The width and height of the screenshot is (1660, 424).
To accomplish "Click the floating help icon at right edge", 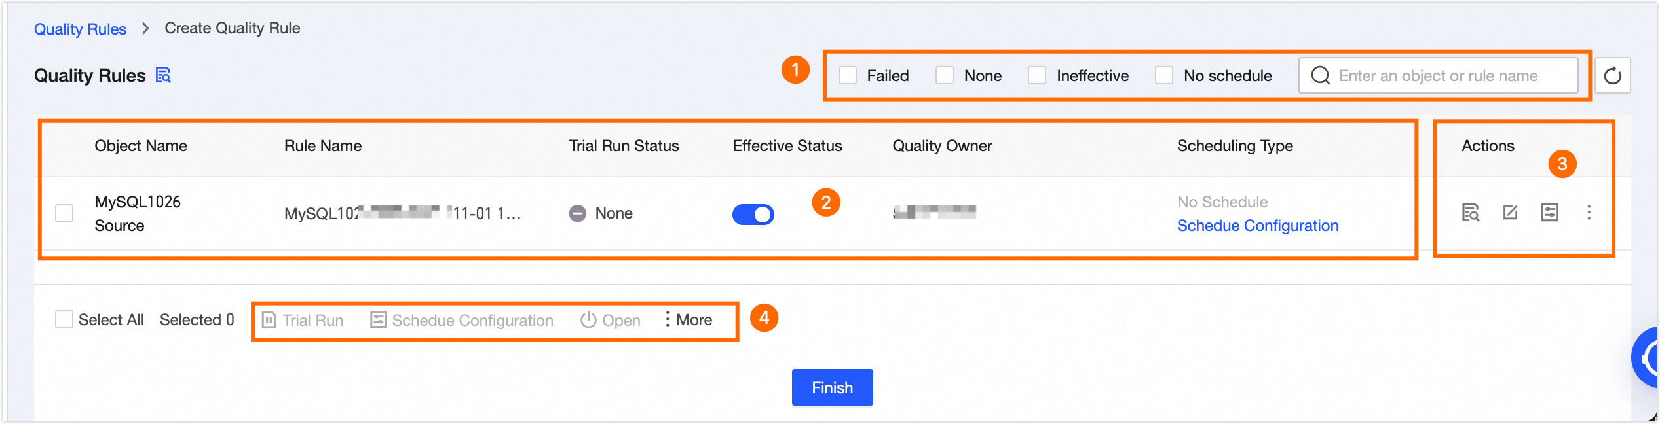I will coord(1648,358).
